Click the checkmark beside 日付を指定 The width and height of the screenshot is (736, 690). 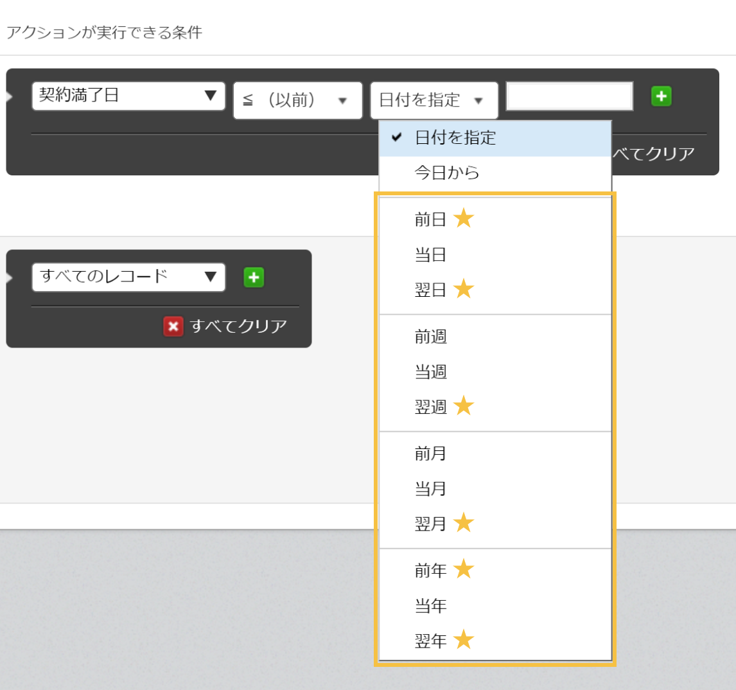pyautogui.click(x=395, y=137)
